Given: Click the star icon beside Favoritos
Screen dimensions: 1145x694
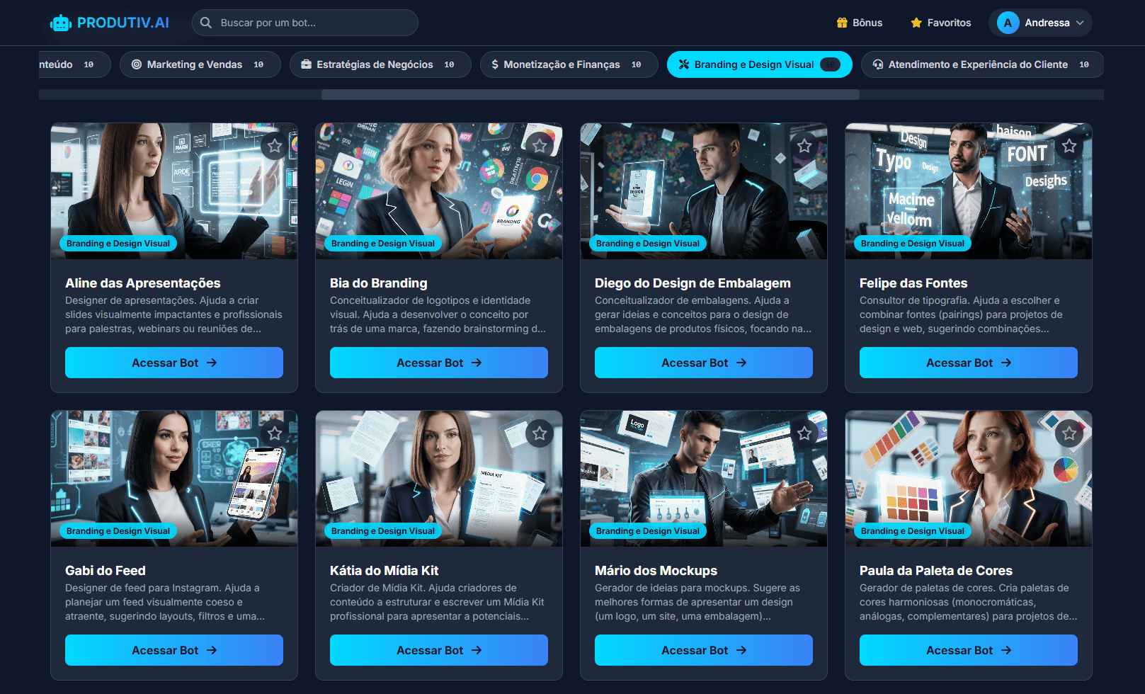Looking at the screenshot, I should coord(916,23).
